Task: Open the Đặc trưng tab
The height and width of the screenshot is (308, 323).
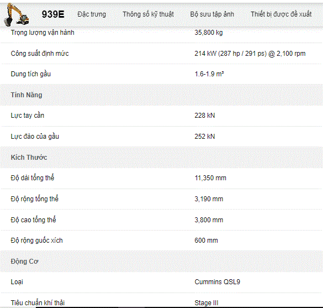Action: [x=92, y=14]
